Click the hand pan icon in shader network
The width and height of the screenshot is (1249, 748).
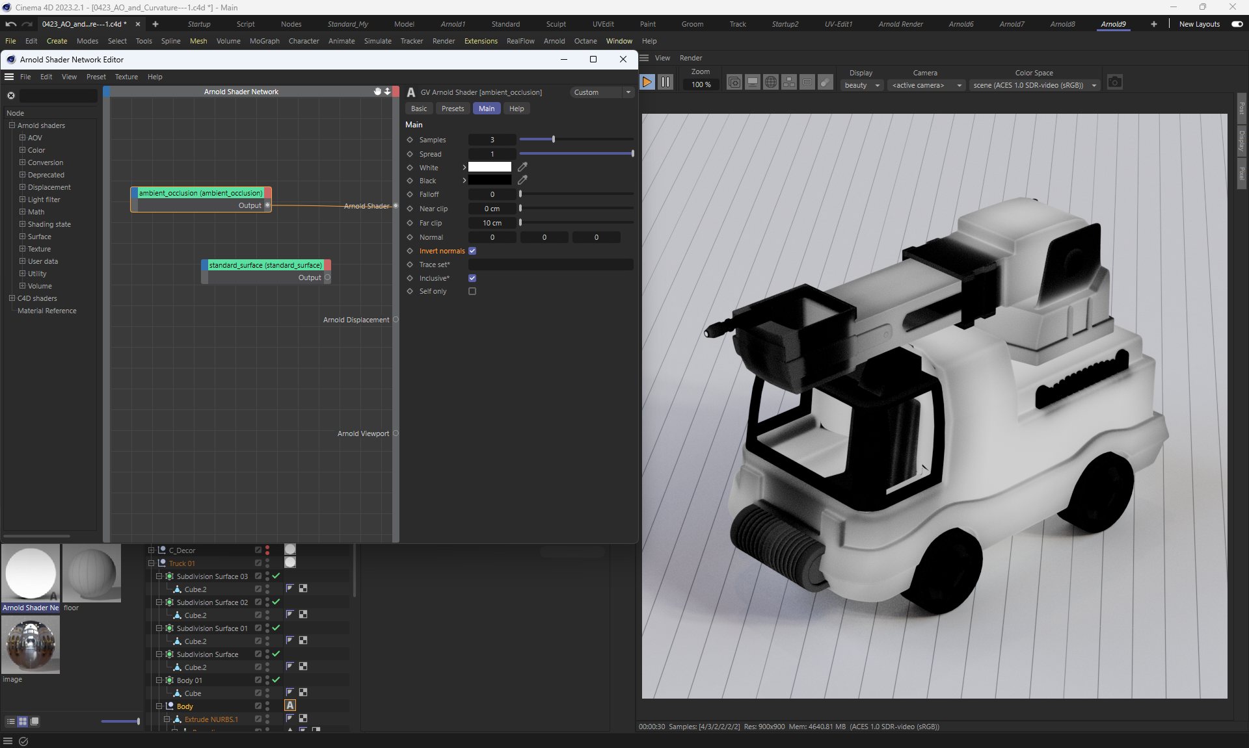pos(377,92)
